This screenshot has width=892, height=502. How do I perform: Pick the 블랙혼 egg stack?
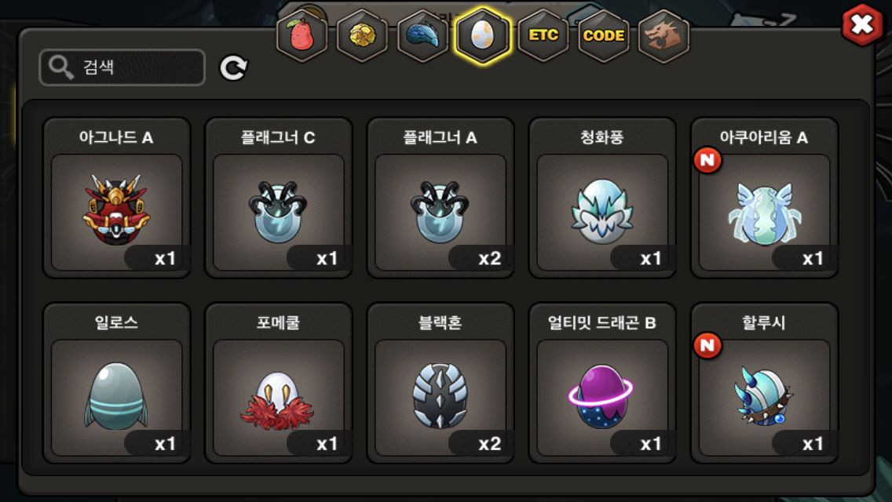point(441,384)
